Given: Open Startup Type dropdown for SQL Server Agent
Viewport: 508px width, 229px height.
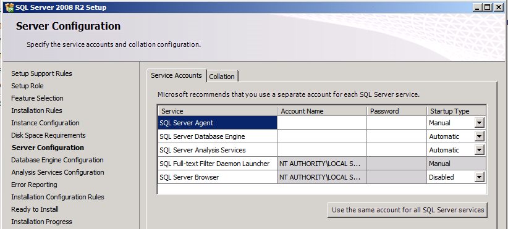Looking at the screenshot, I should (480, 123).
